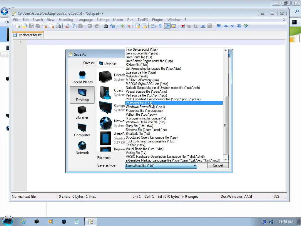Click the Zoom Out toolbar icon

coord(129,26)
